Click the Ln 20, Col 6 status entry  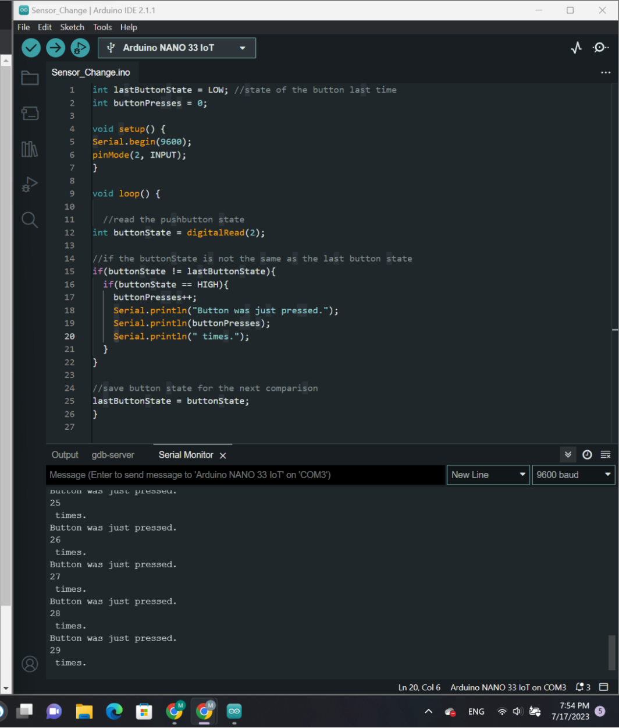[x=419, y=687]
